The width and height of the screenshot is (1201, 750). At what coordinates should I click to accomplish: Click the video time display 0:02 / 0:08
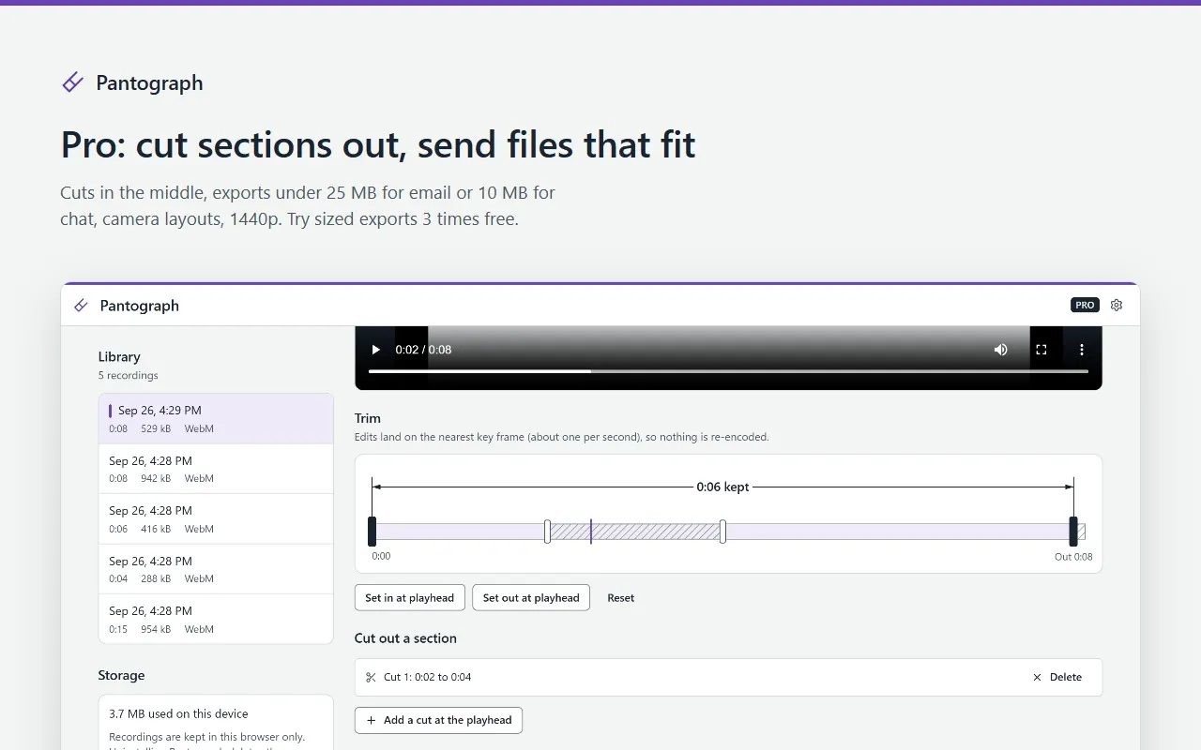[x=423, y=350]
